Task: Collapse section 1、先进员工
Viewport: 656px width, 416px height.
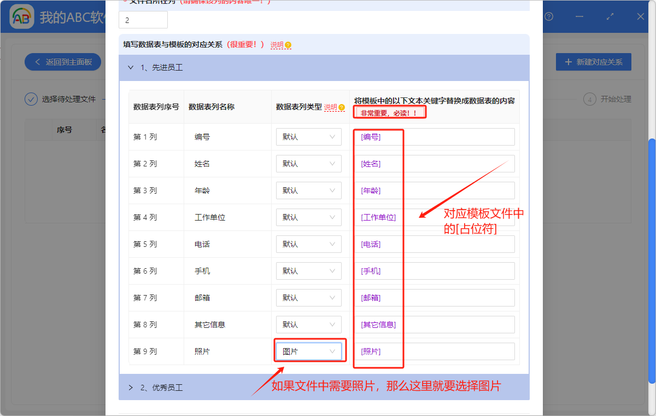Action: pyautogui.click(x=130, y=67)
